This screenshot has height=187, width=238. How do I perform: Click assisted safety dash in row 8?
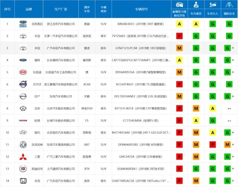point(229,109)
